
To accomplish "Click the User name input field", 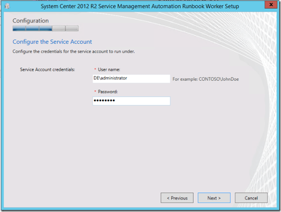I will [x=131, y=78].
